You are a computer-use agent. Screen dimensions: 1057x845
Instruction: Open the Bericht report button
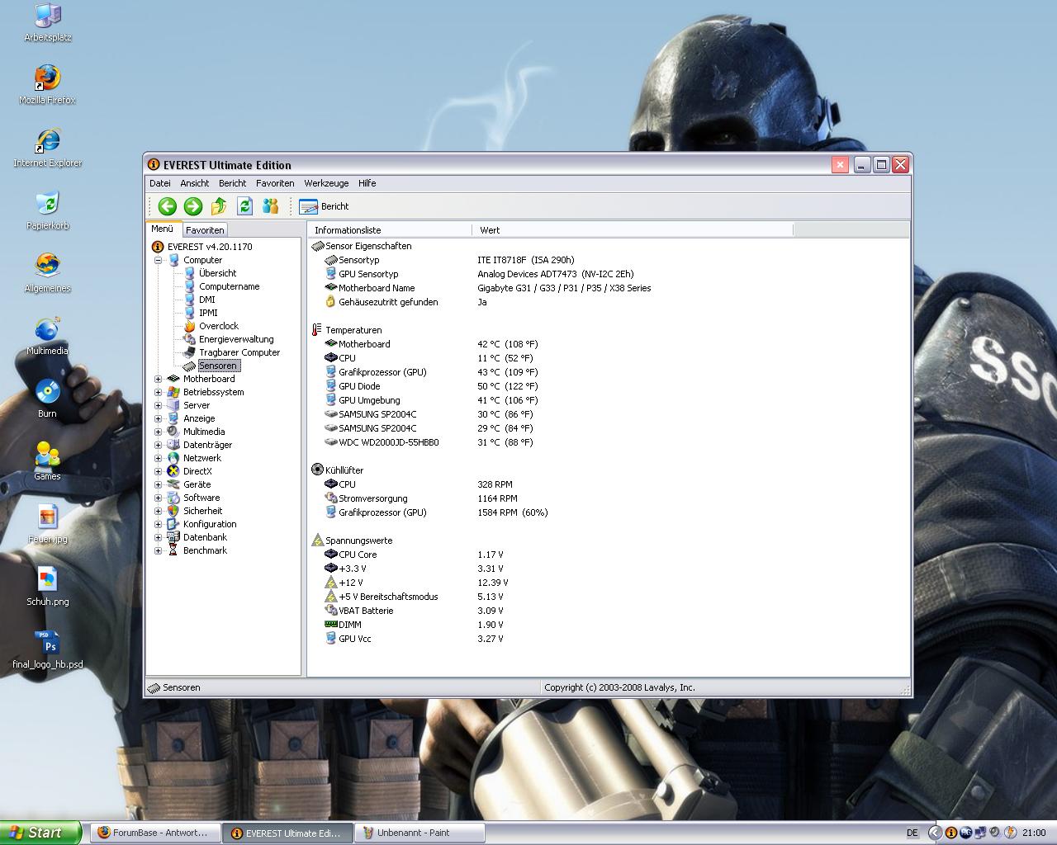pos(324,206)
